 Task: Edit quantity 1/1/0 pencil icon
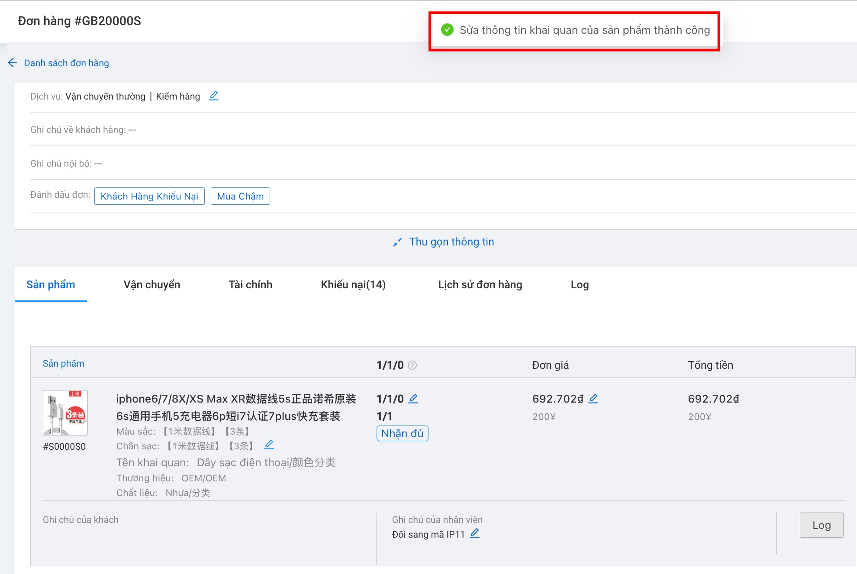413,398
